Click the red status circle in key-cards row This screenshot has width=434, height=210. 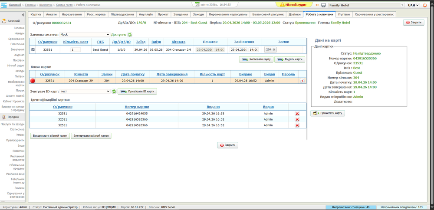coord(33,81)
